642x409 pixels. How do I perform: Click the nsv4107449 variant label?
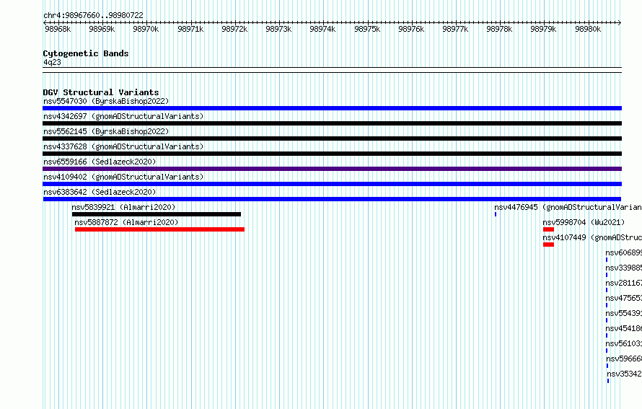click(x=592, y=237)
